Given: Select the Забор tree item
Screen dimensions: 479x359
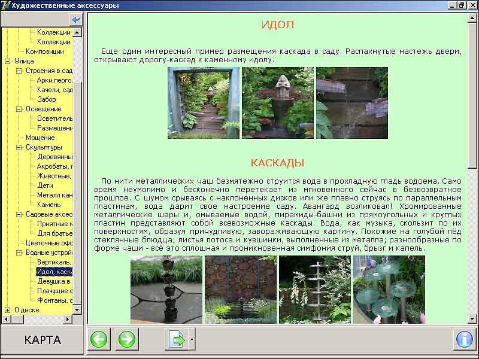Looking at the screenshot, I should (47, 99).
